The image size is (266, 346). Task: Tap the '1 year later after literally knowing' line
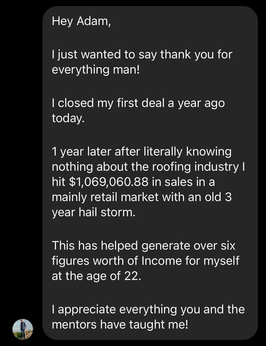(x=142, y=152)
